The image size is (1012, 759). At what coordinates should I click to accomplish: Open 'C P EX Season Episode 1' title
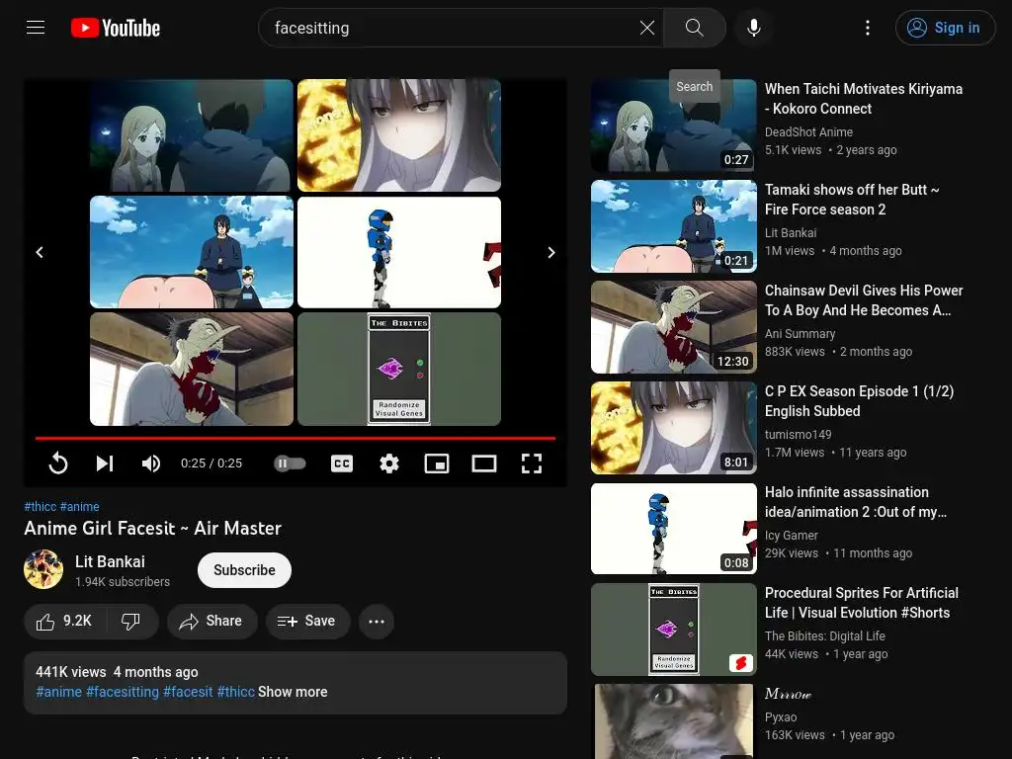click(x=859, y=401)
